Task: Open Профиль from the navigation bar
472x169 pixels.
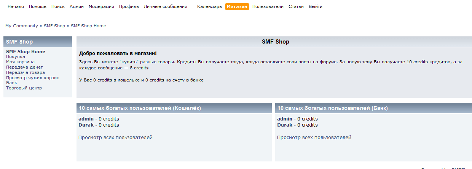Action: click(129, 6)
